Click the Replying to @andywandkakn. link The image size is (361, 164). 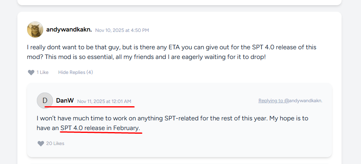click(290, 101)
